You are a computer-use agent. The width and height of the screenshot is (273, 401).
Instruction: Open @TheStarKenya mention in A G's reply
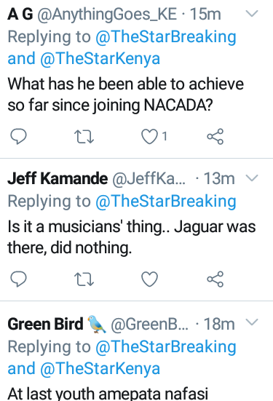pyautogui.click(x=100, y=58)
